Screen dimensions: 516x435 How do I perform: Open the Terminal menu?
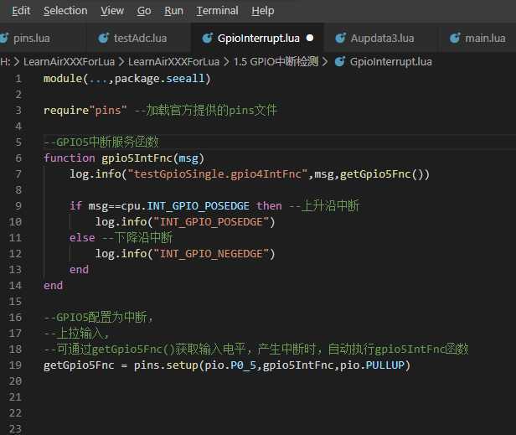[216, 11]
